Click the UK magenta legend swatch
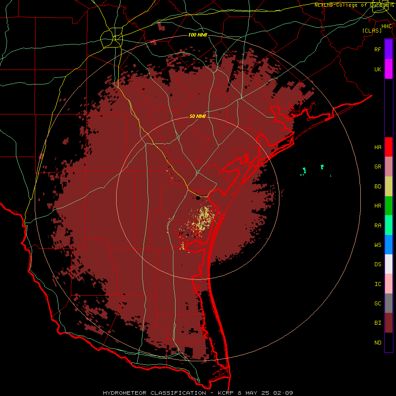 389,69
